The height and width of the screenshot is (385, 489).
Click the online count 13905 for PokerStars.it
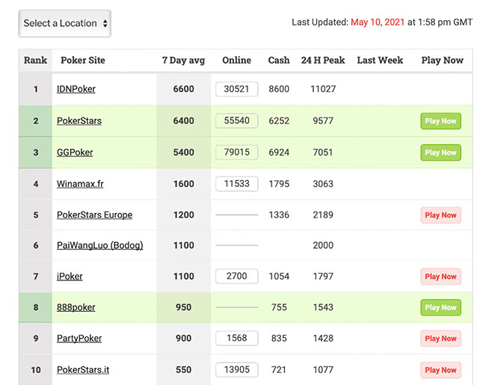(237, 370)
